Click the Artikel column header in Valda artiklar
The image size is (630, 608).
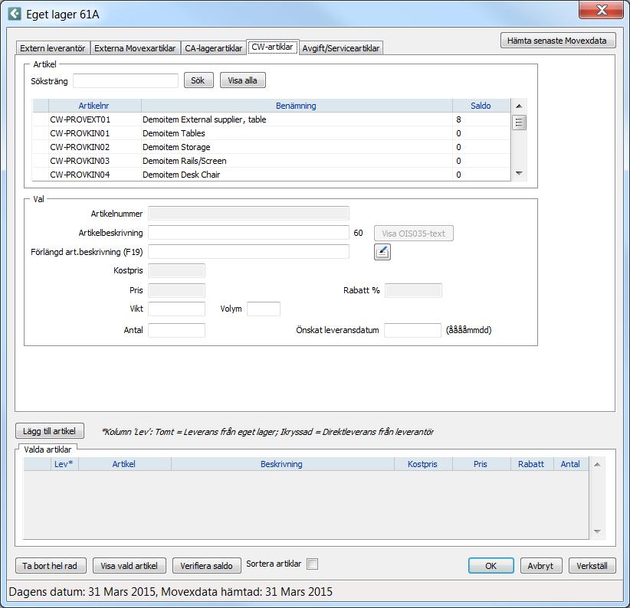coord(124,464)
